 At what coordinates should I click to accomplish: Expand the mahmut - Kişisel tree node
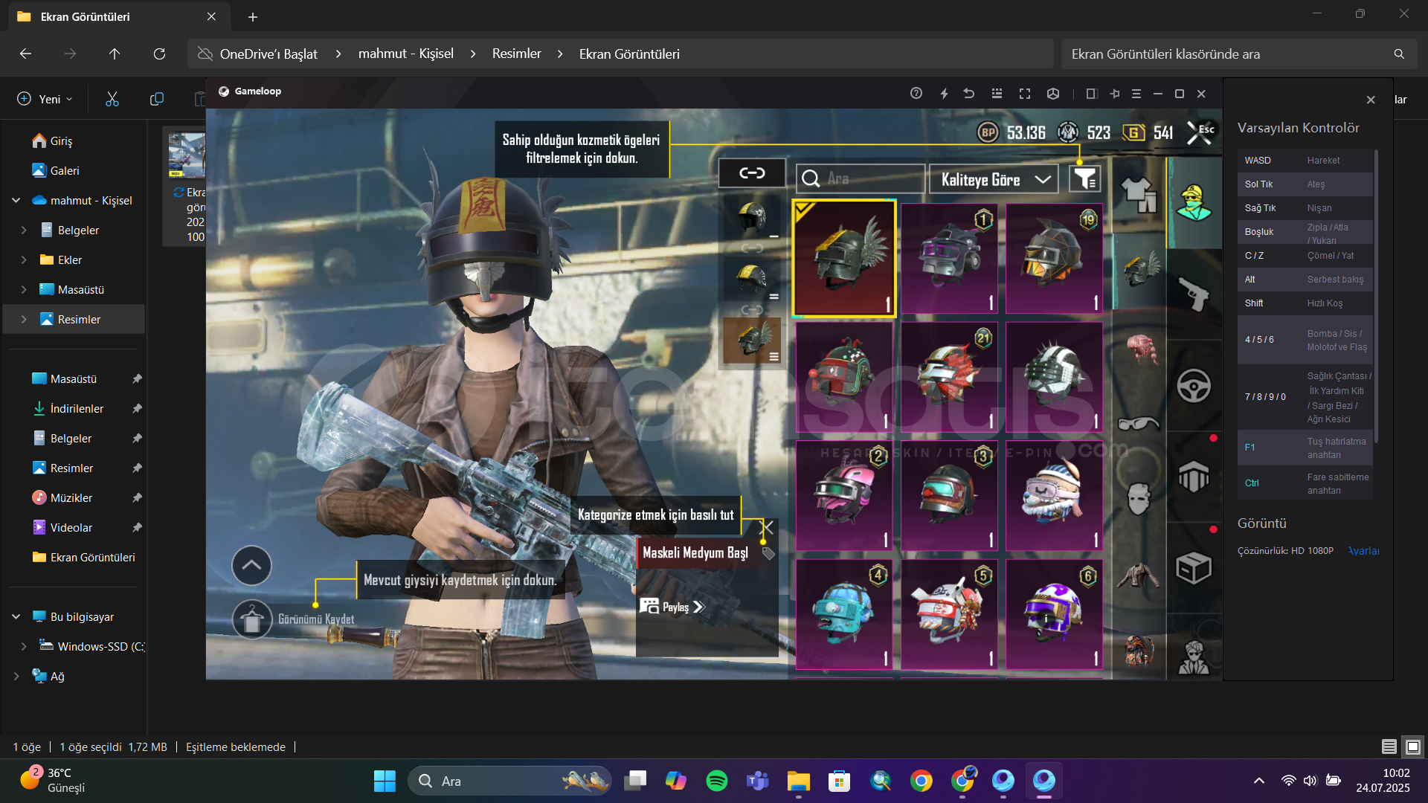point(16,201)
